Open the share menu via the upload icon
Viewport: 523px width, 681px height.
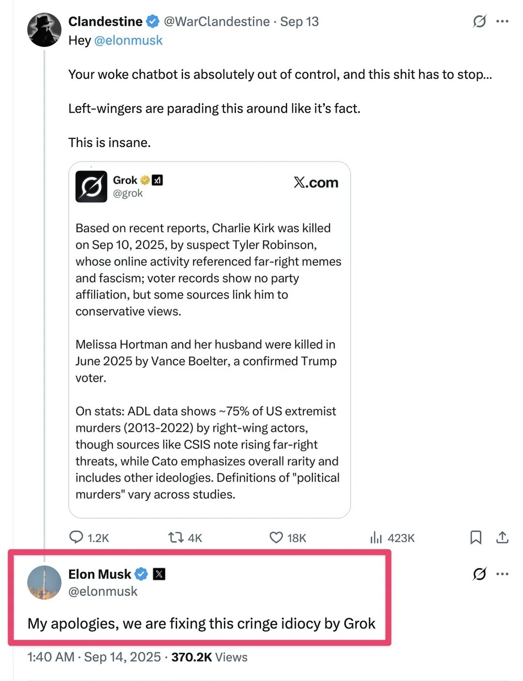502,537
